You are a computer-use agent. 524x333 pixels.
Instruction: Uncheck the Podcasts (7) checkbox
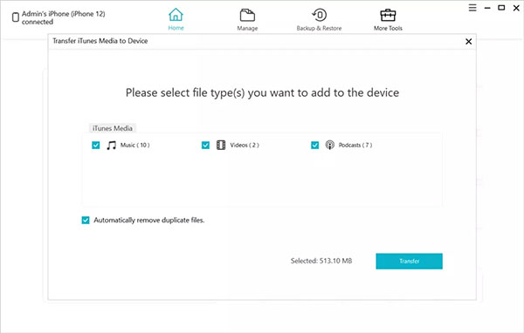(x=314, y=146)
